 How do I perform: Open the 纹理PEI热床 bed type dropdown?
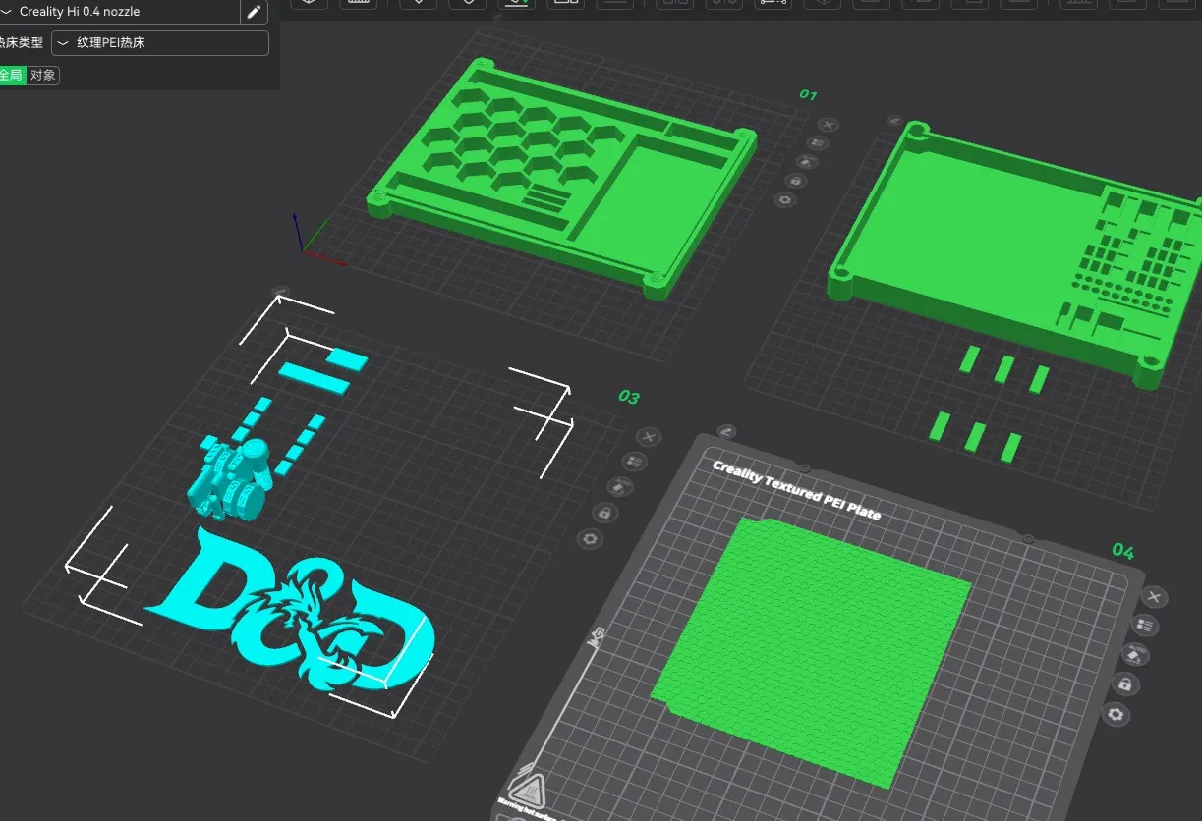[x=160, y=42]
